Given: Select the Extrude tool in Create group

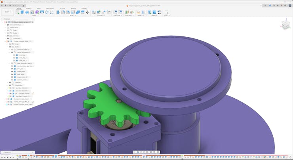Looking at the screenshot, I should [x=22, y=12].
